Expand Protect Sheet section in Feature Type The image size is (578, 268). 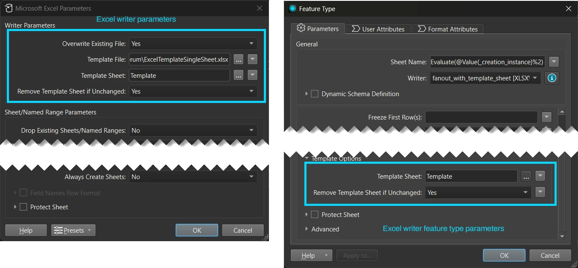306,214
